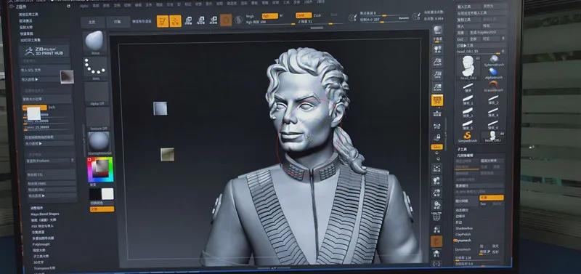This screenshot has height=274, width=581.
Task: Open the current brush thumbnail selector
Action: coord(94,43)
